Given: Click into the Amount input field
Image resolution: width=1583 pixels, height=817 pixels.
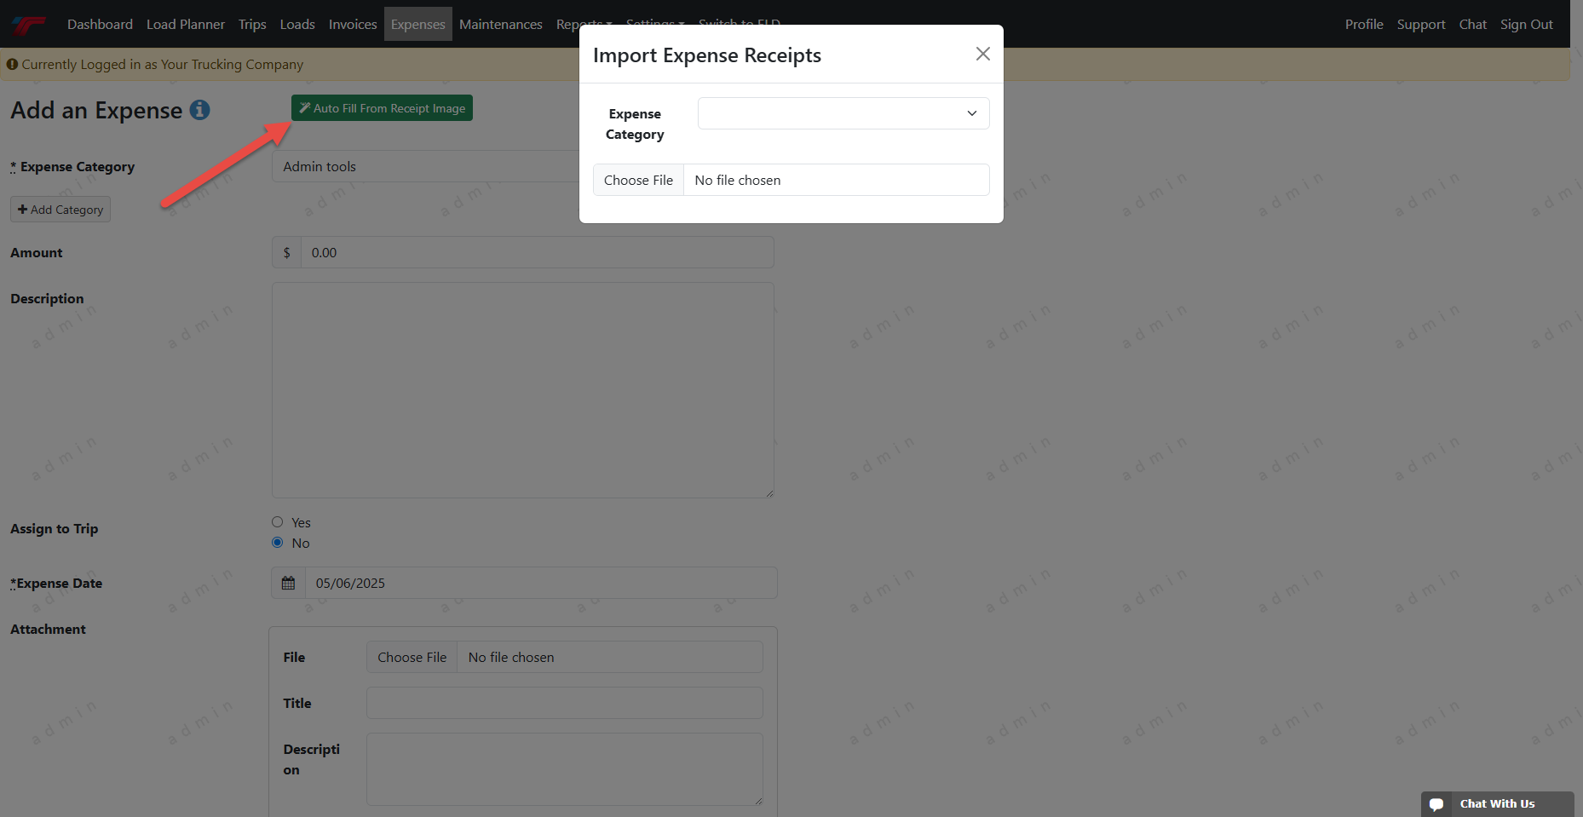Looking at the screenshot, I should point(537,253).
